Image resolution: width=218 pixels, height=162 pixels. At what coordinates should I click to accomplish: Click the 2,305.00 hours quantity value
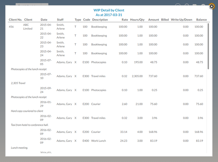pyautogui.click(x=135, y=76)
